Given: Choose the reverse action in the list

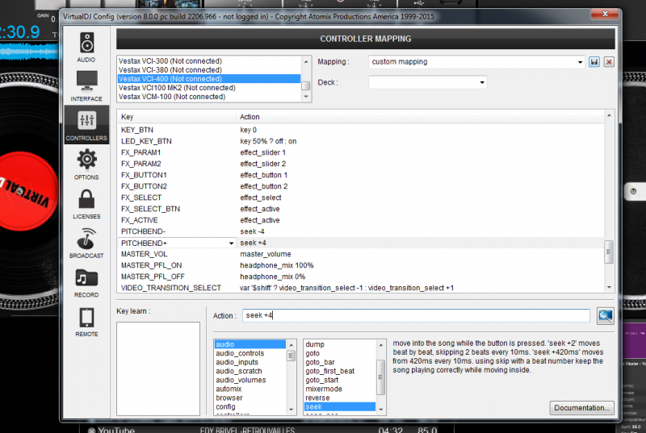Looking at the screenshot, I should 317,398.
